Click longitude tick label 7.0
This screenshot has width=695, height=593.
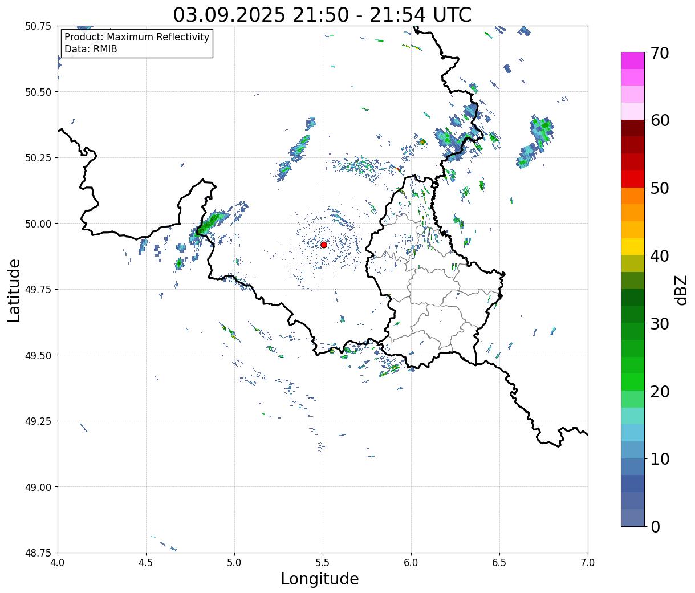[588, 563]
